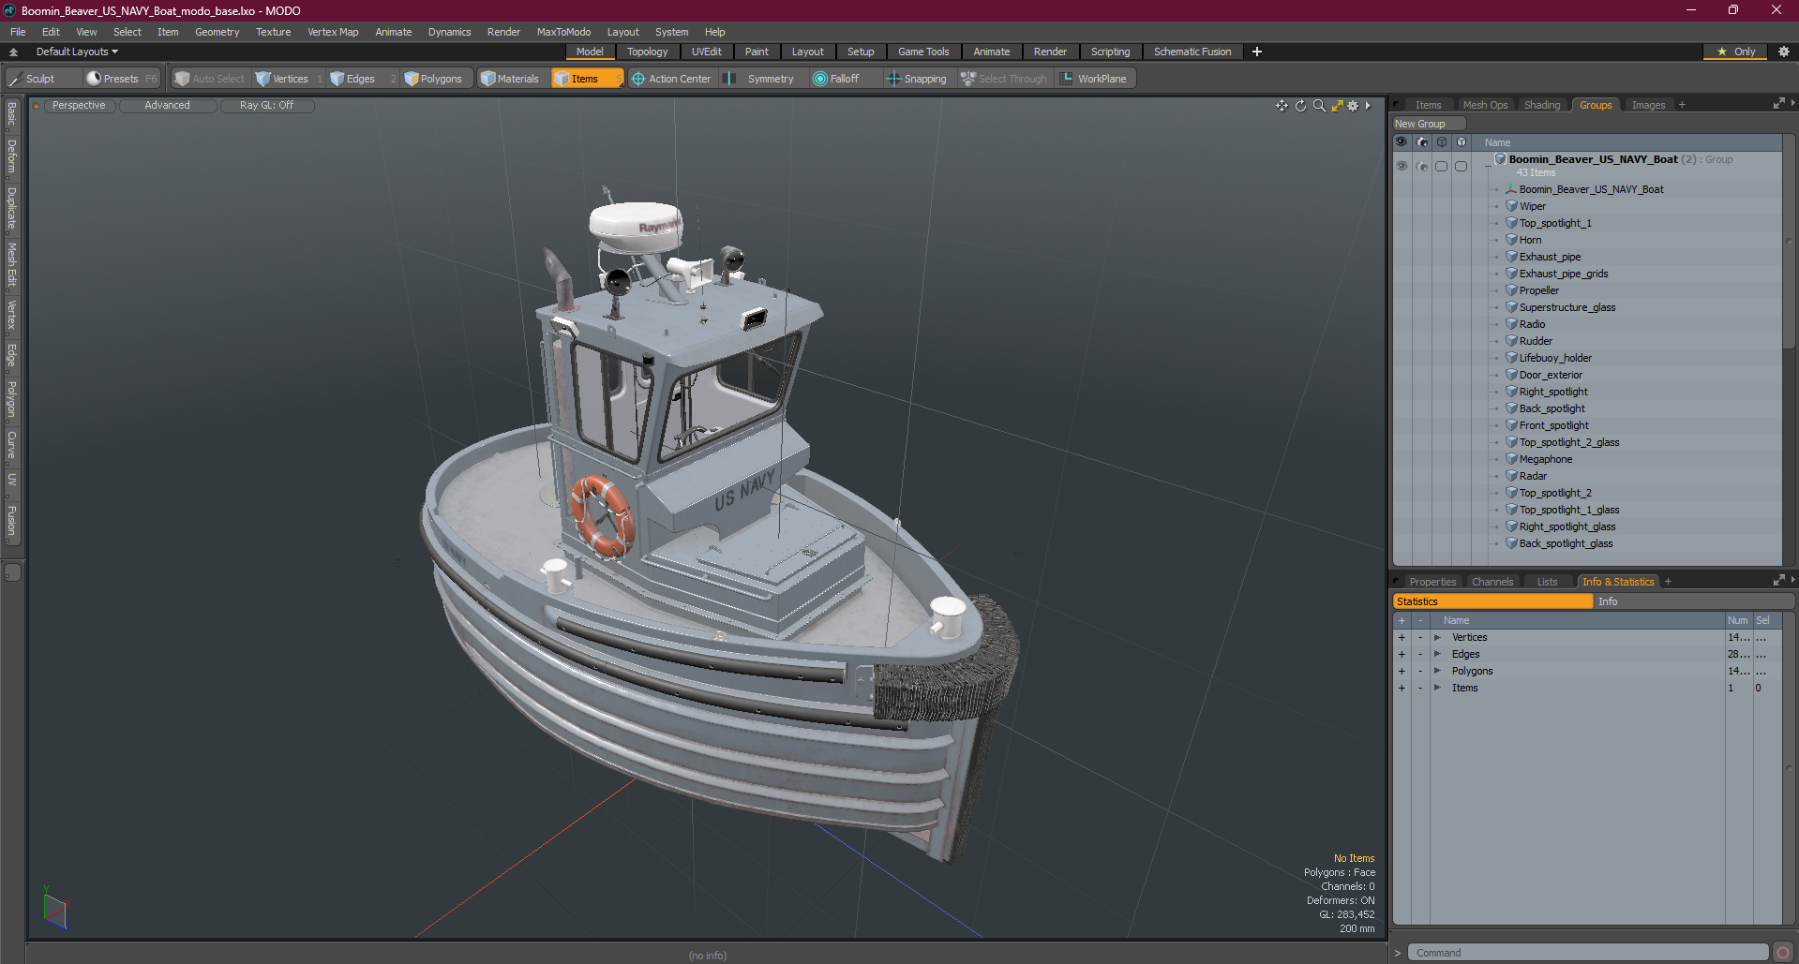Click the Propeller mesh item icon
Image resolution: width=1799 pixels, height=964 pixels.
(1511, 290)
